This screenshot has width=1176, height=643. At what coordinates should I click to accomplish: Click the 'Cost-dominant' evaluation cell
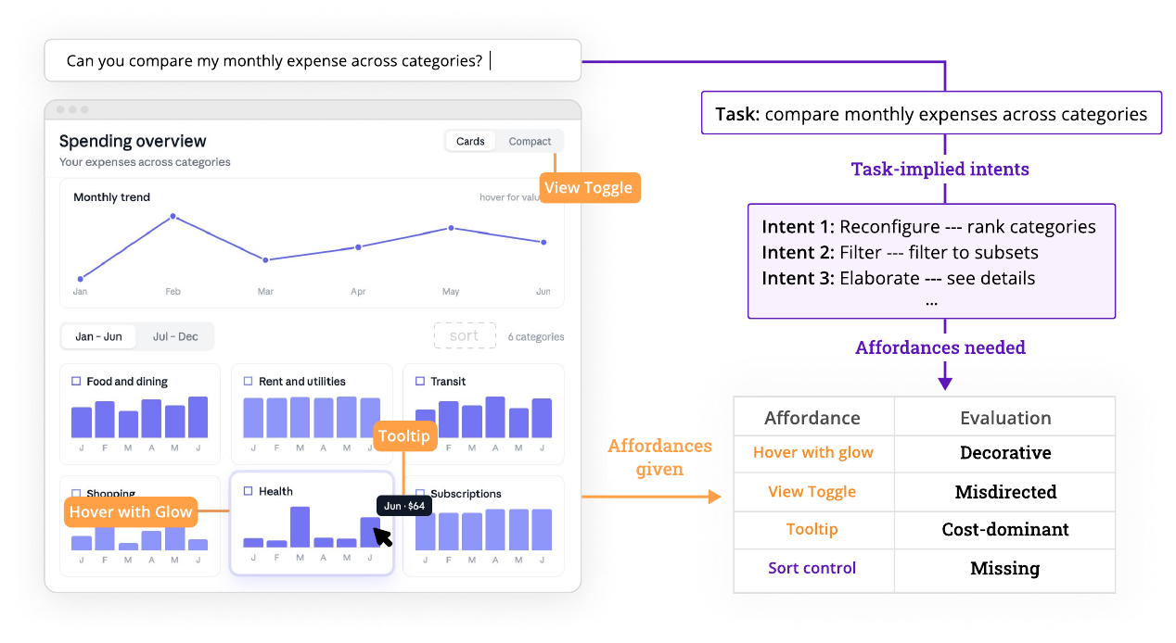pos(1005,530)
